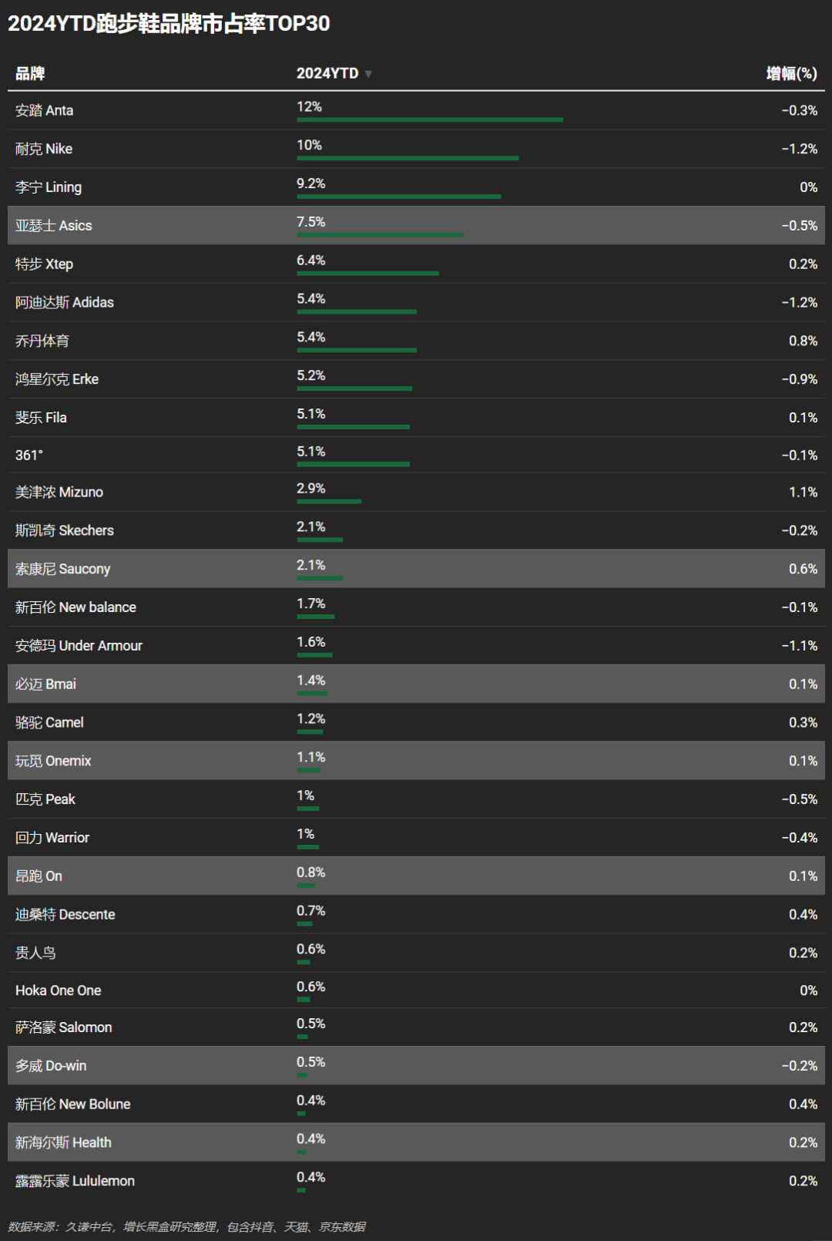This screenshot has height=1241, width=832.
Task: Click 特步 Xtep market share bar
Action: (x=367, y=273)
